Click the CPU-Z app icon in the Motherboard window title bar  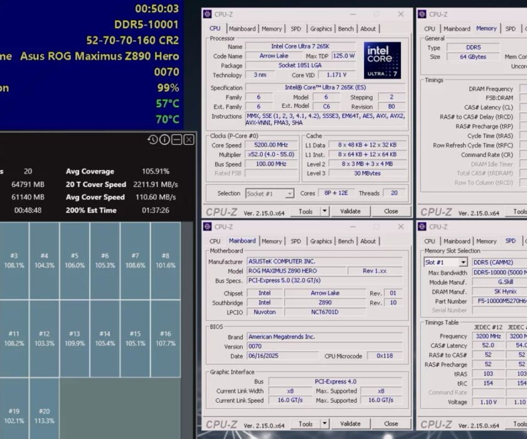click(208, 227)
